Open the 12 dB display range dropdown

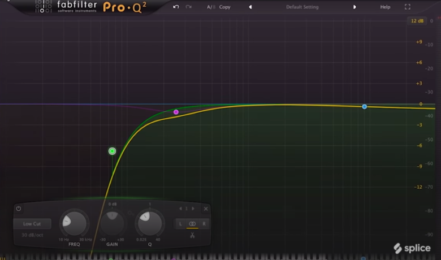point(417,21)
